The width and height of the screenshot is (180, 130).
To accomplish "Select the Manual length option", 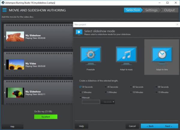I will (80, 97).
